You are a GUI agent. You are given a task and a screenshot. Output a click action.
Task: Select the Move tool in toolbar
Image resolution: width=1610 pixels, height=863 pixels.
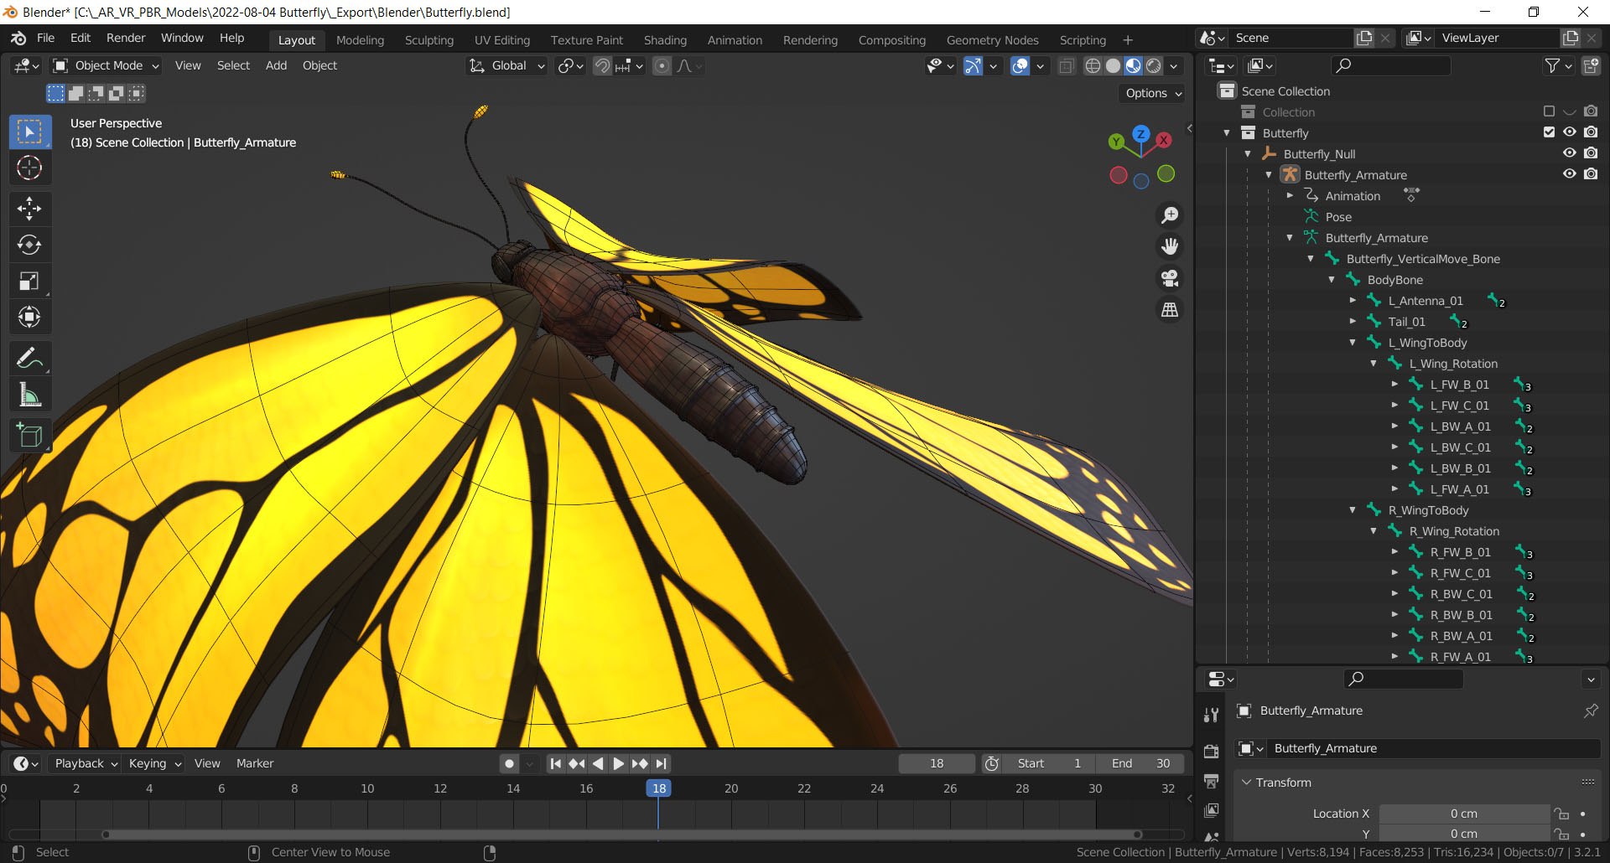coord(29,208)
